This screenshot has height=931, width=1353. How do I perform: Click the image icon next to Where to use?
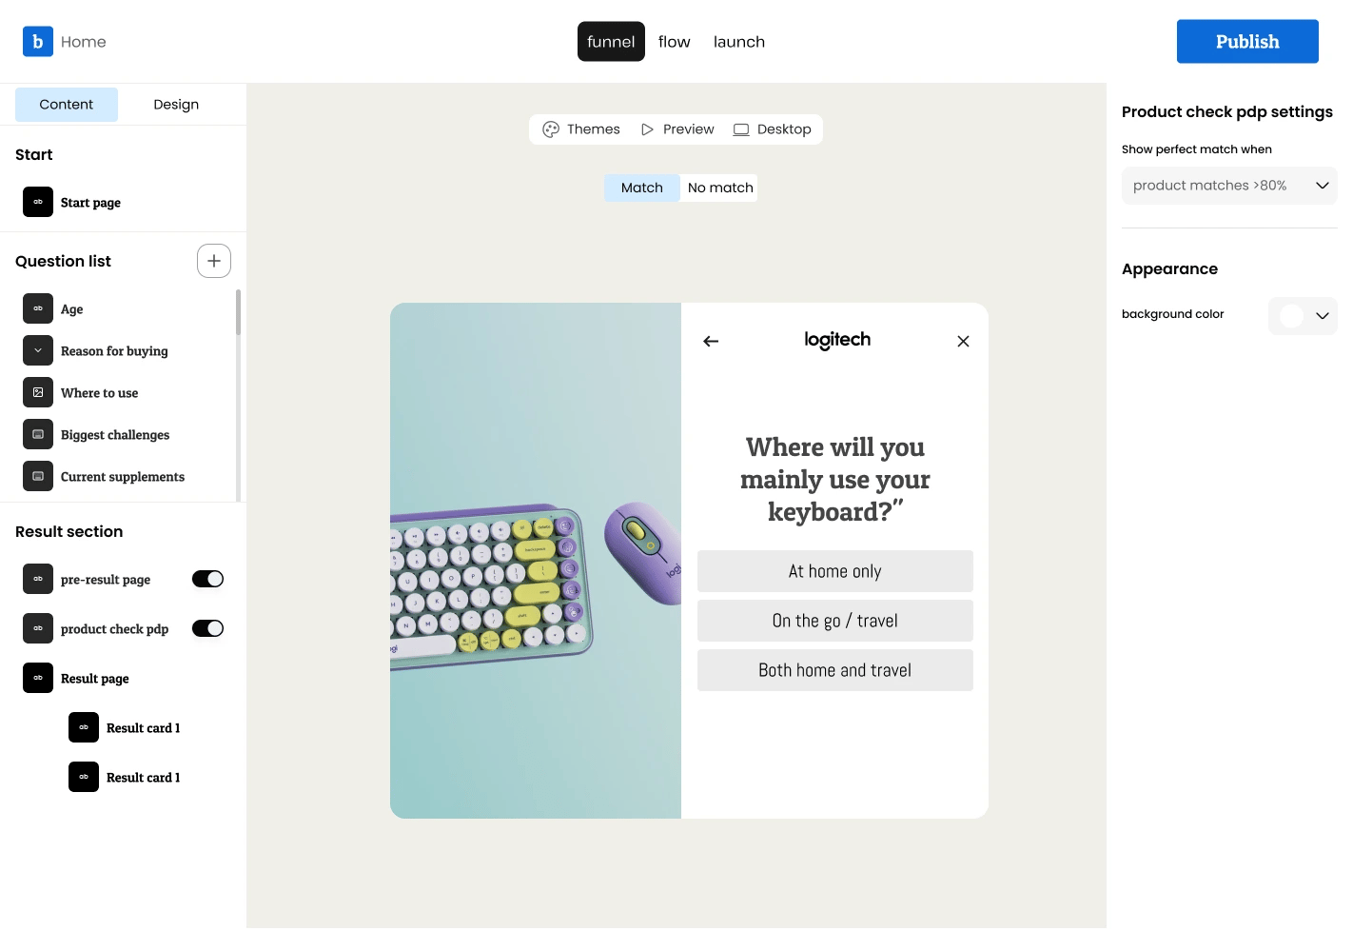coord(37,392)
